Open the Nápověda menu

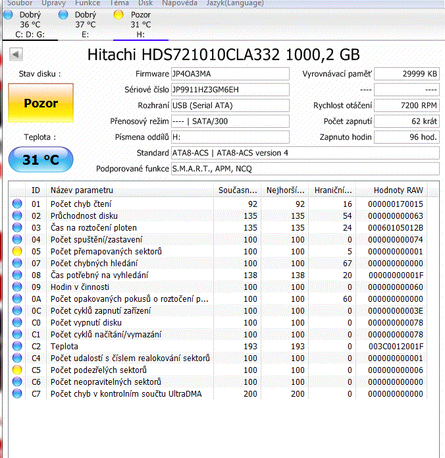(x=180, y=3)
